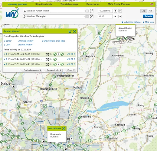Screen dimensions: 157x151
Task: Click the interchange icon on trip 3
Action: point(47,64)
